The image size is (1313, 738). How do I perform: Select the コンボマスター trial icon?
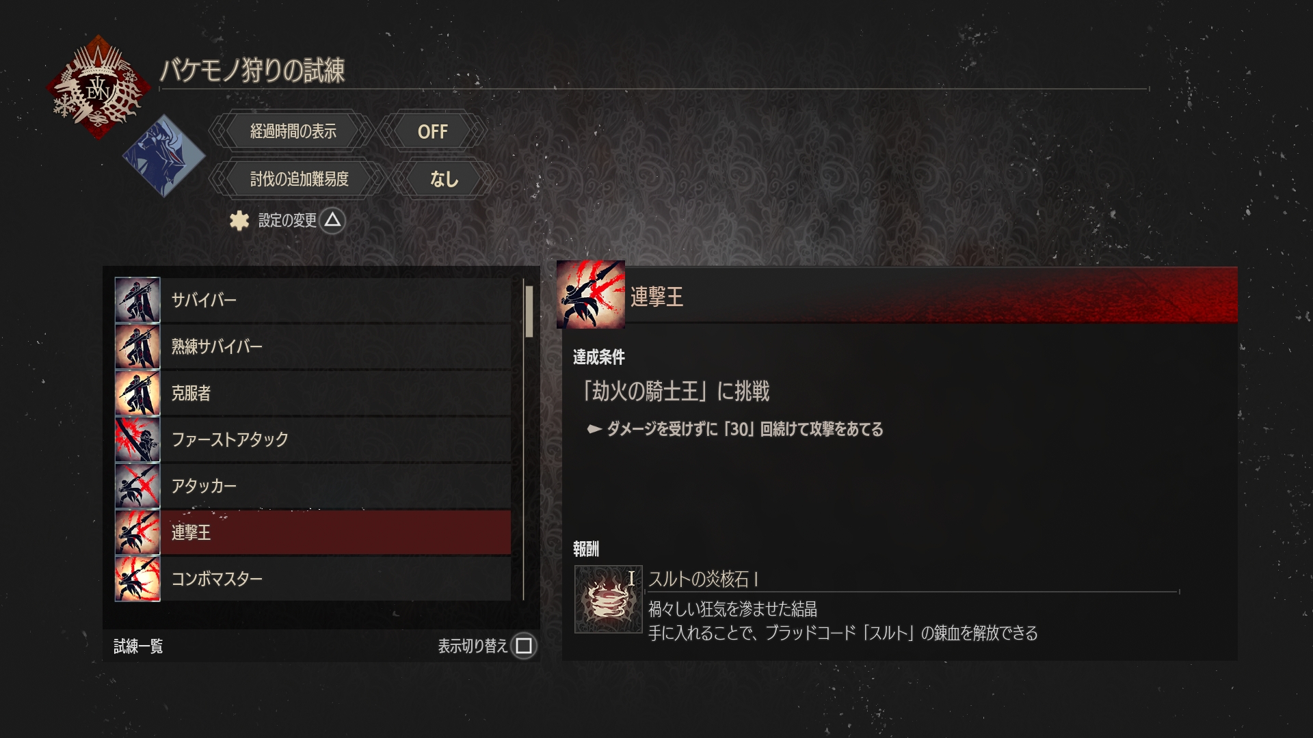tap(137, 579)
